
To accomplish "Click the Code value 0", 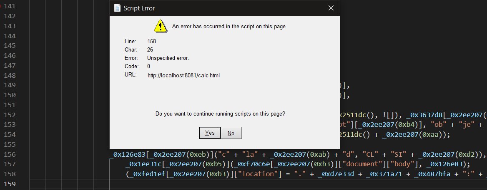I will (149, 67).
